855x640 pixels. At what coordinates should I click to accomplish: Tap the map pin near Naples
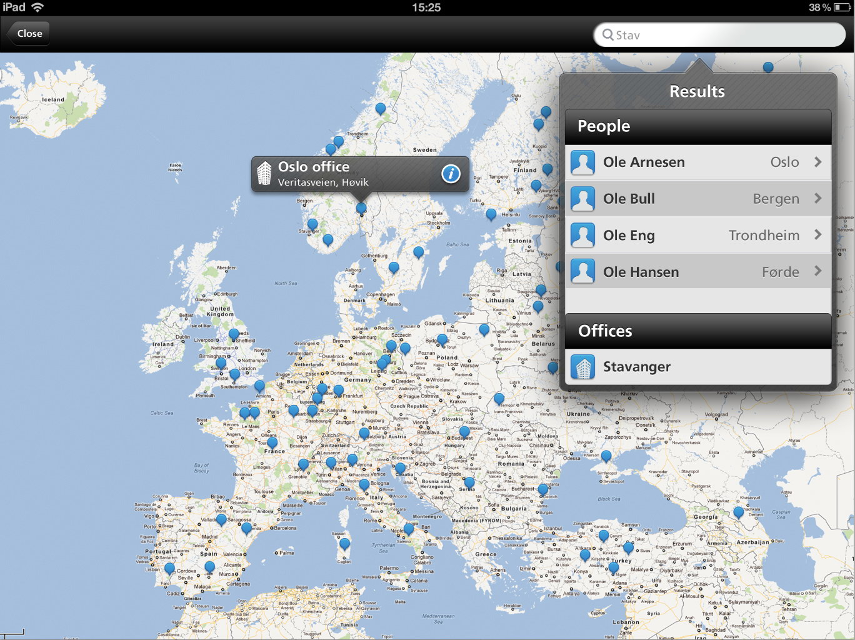408,529
